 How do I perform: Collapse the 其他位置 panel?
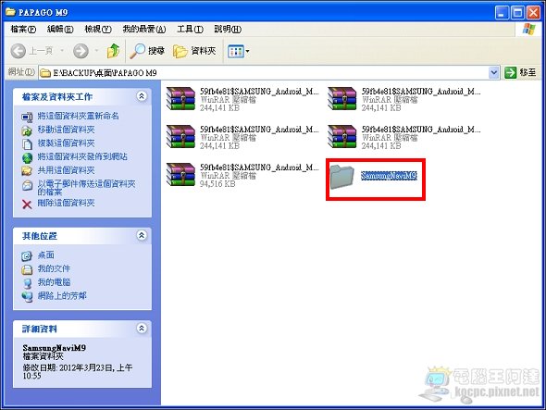click(142, 235)
